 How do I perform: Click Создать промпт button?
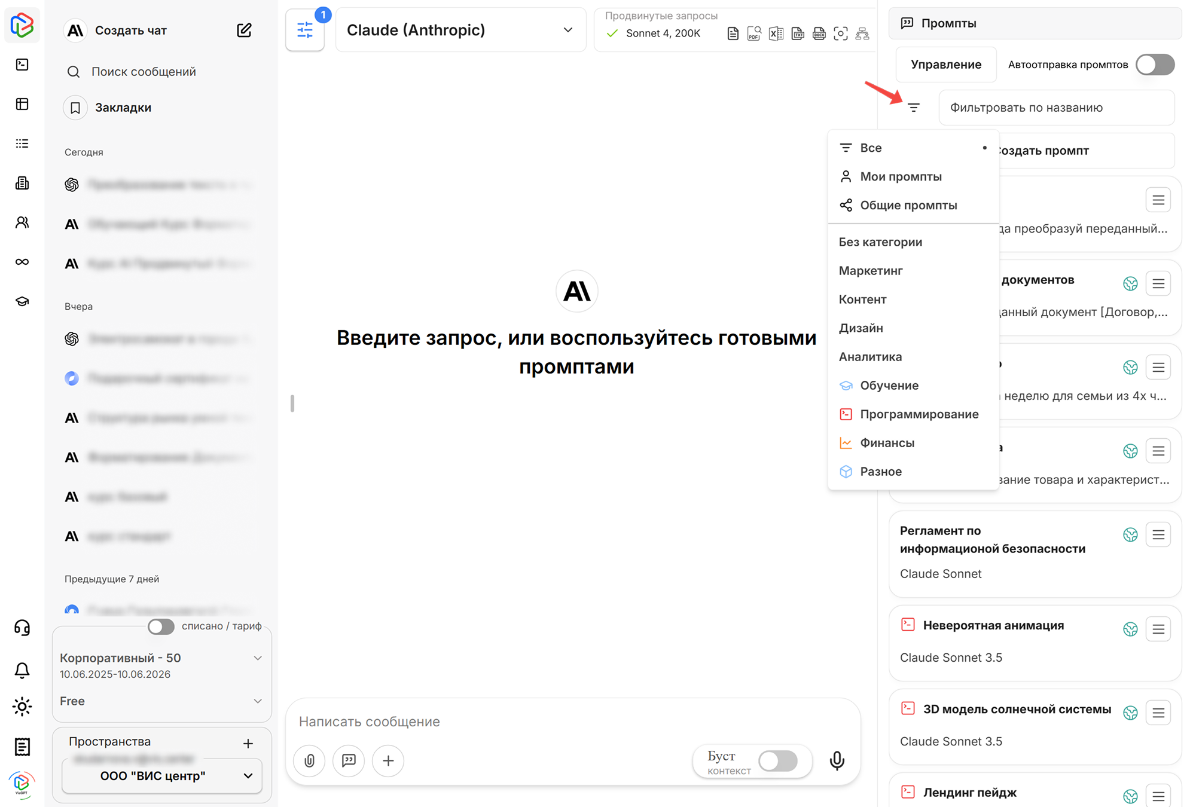point(1085,151)
